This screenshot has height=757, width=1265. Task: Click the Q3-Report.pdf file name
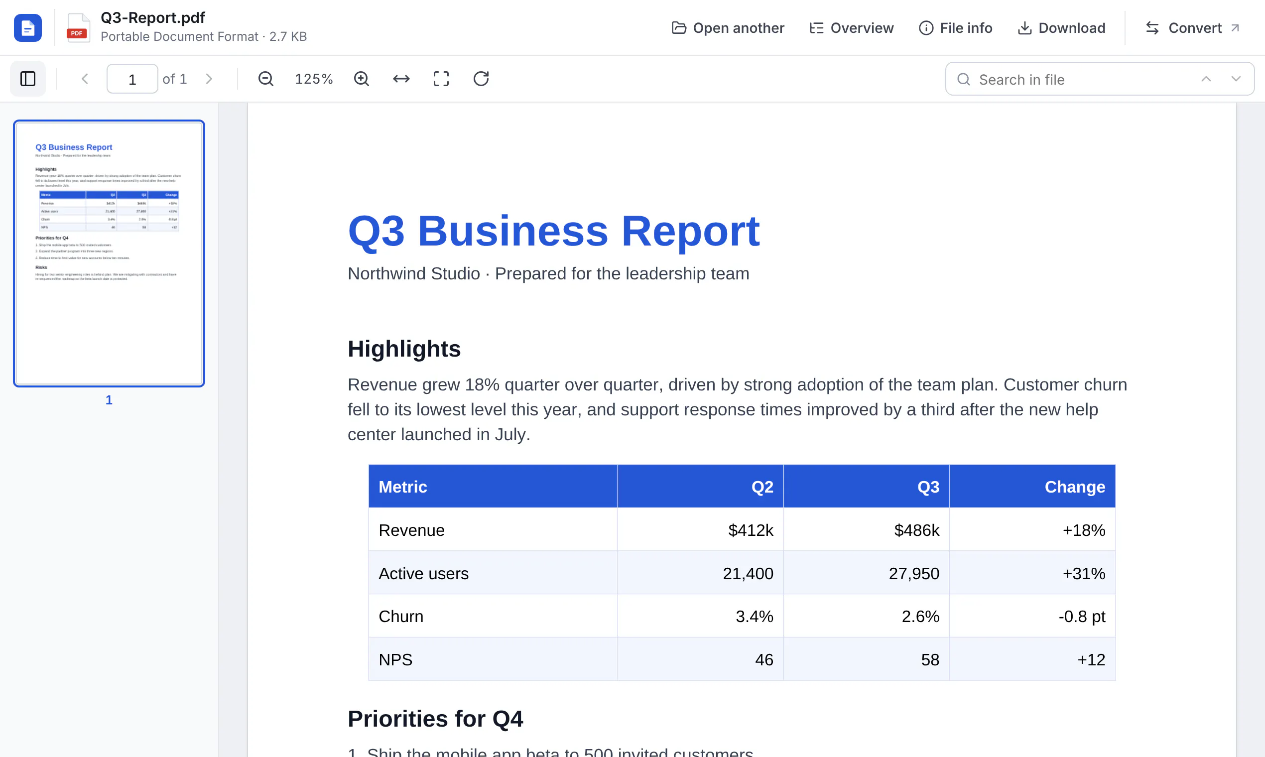(152, 18)
